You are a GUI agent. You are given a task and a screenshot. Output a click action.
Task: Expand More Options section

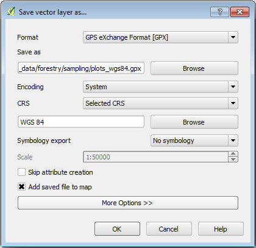(x=128, y=203)
